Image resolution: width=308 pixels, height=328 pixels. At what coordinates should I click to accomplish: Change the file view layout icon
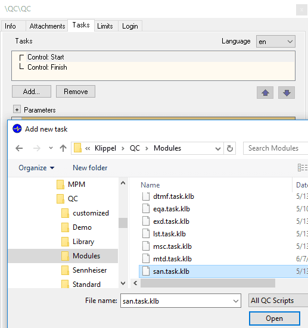(x=303, y=167)
